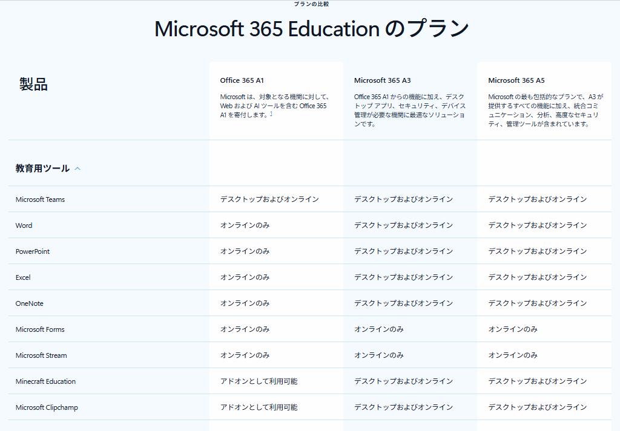Click the 教育用ツール section title
Image resolution: width=620 pixels, height=431 pixels.
(x=43, y=169)
